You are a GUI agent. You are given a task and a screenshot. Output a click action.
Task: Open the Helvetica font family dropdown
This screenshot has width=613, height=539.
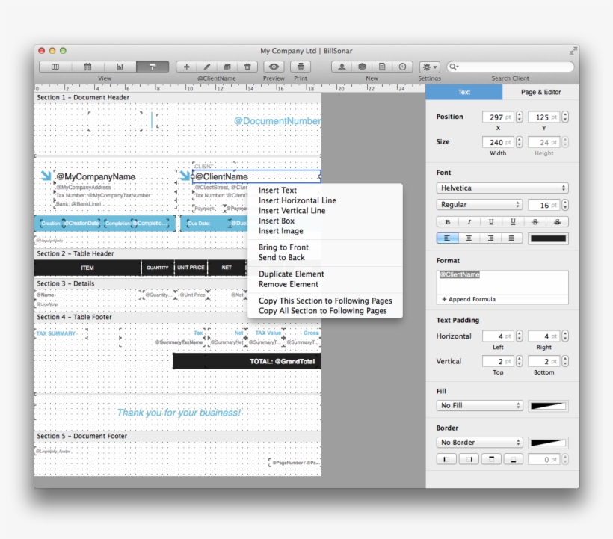pyautogui.click(x=502, y=188)
